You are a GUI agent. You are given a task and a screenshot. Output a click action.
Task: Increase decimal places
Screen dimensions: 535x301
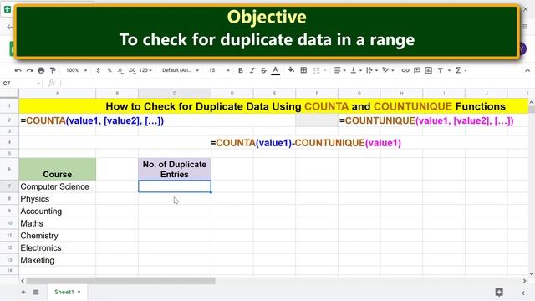pos(132,70)
